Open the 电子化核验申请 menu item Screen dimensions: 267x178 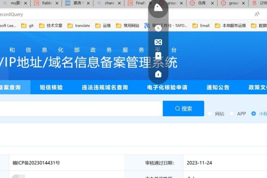click(167, 87)
